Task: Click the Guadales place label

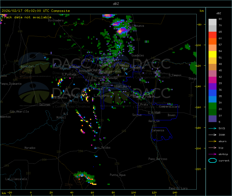Action: [138, 55]
